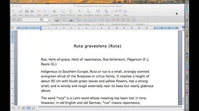Click the Split Cells icon
199x111 pixels.
(90, 20)
